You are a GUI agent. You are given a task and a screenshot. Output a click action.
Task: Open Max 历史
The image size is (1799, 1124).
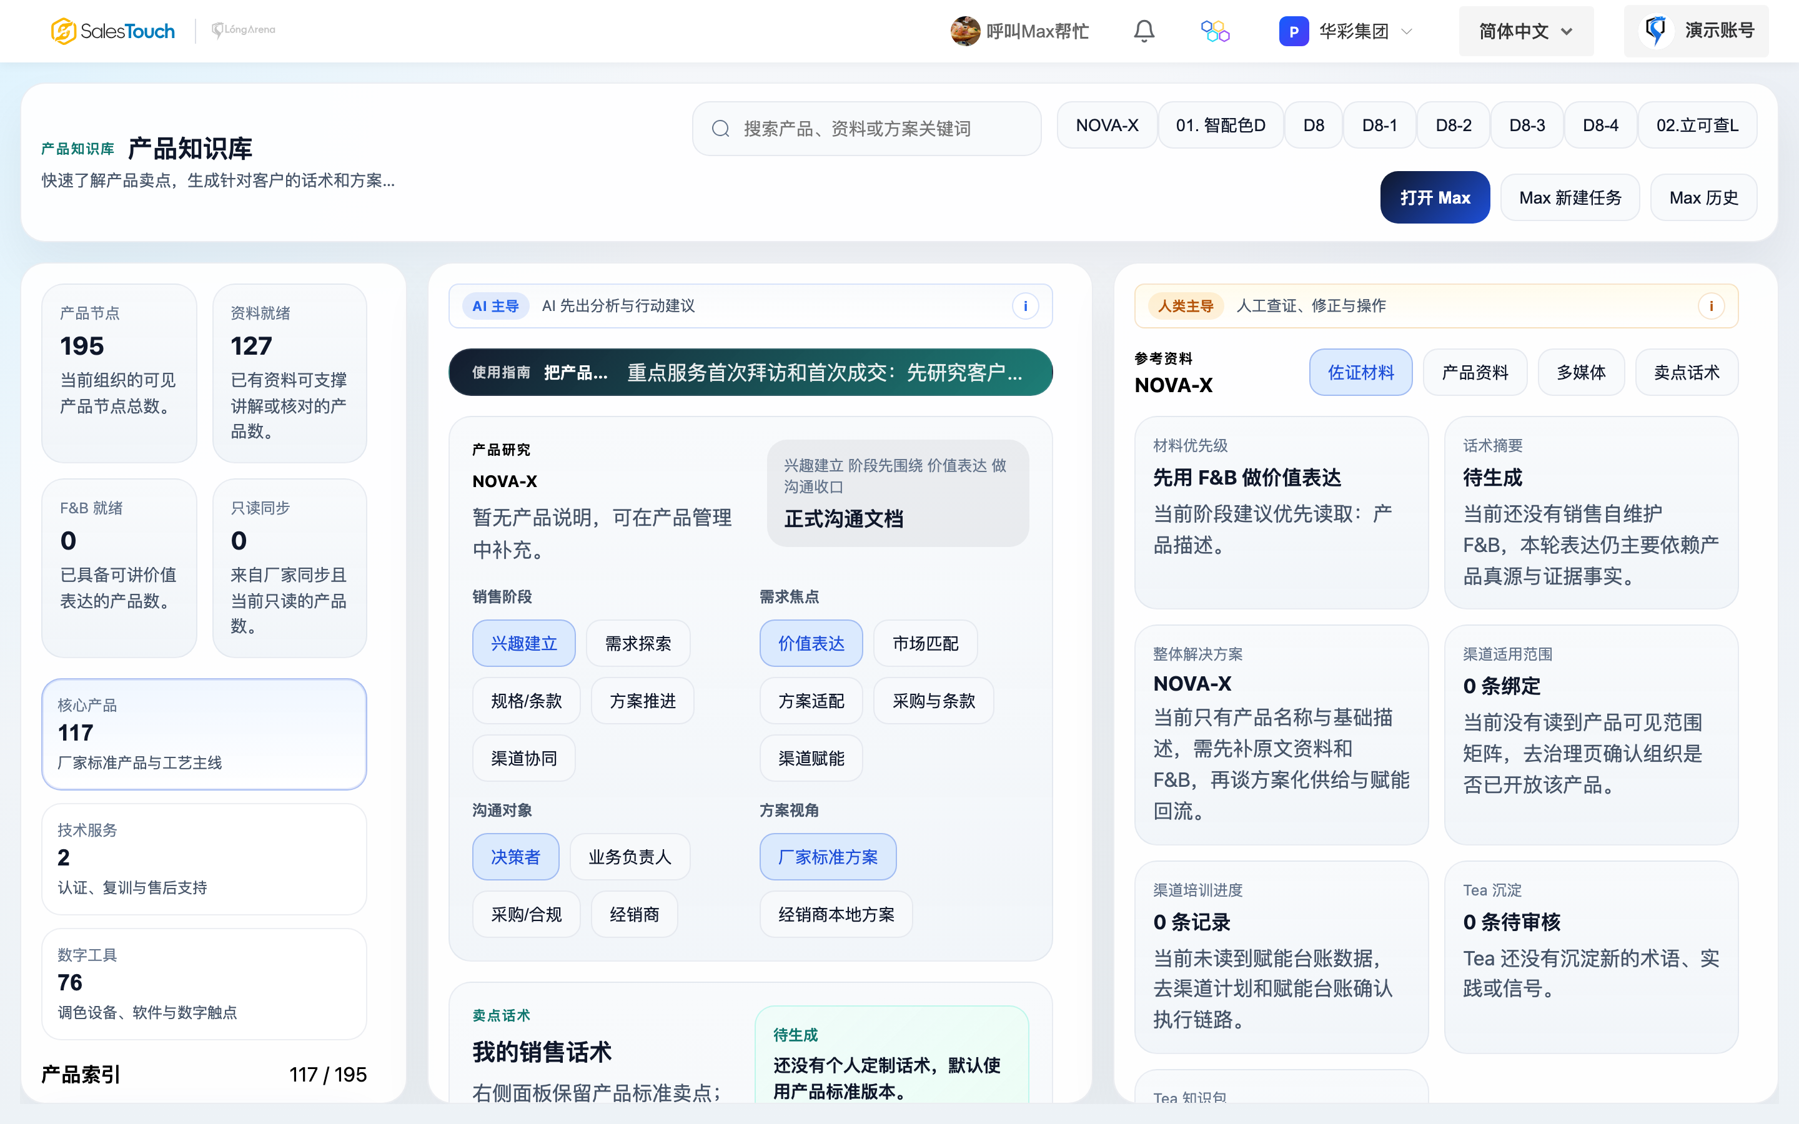coord(1703,197)
